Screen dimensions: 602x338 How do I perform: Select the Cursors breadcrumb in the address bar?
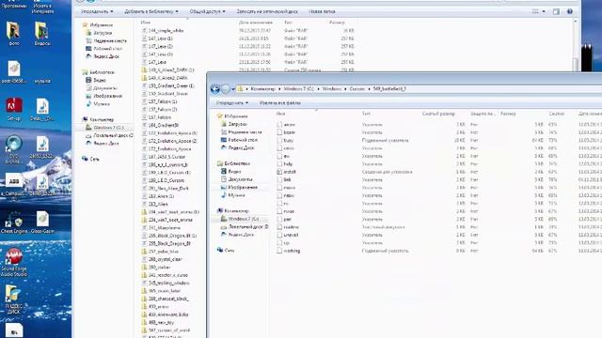tap(357, 89)
